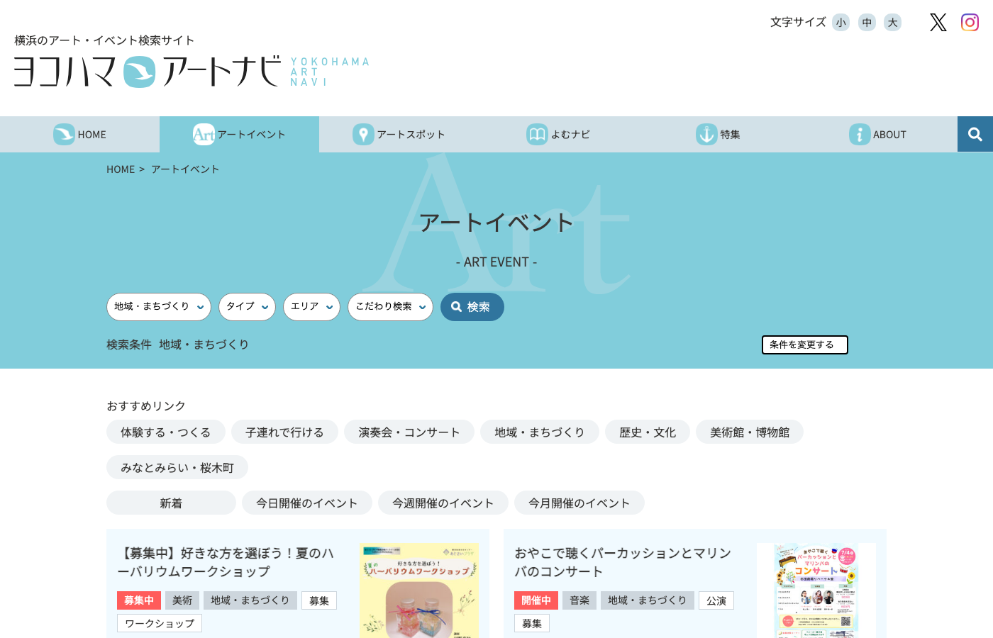The height and width of the screenshot is (638, 993).
Task: Expand the こだわり検索 dropdown
Action: (390, 307)
